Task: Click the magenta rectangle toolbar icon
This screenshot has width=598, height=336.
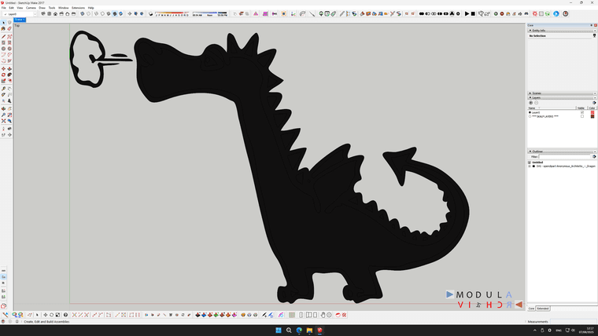Action: [265, 13]
